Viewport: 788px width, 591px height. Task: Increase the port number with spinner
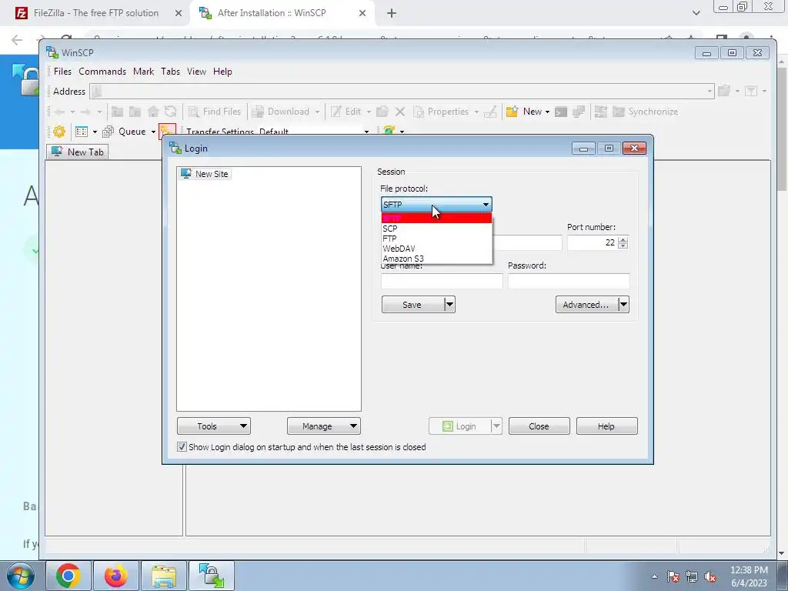(x=623, y=239)
